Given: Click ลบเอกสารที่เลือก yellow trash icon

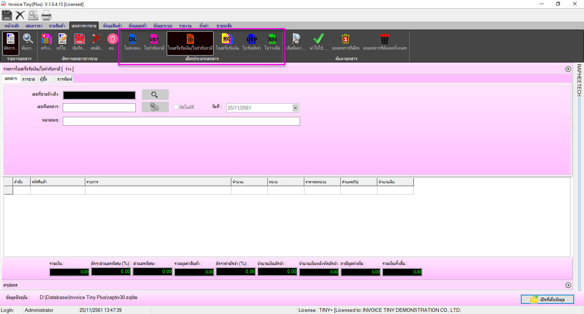Looking at the screenshot, I should tap(346, 43).
